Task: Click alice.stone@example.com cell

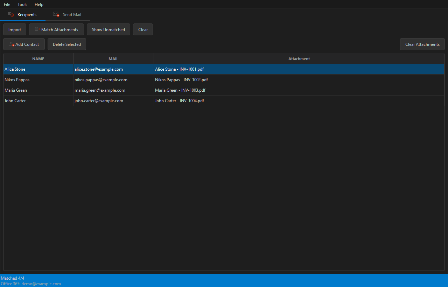Action: coord(114,69)
